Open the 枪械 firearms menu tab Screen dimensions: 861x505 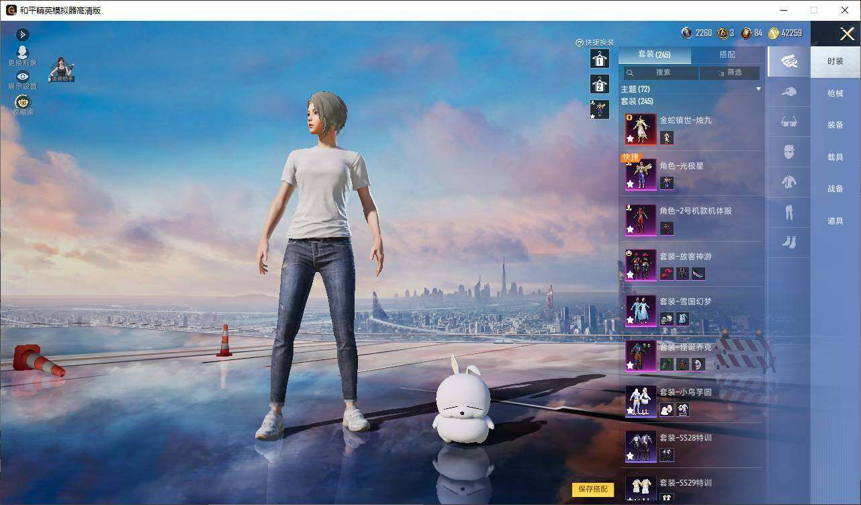tap(835, 93)
